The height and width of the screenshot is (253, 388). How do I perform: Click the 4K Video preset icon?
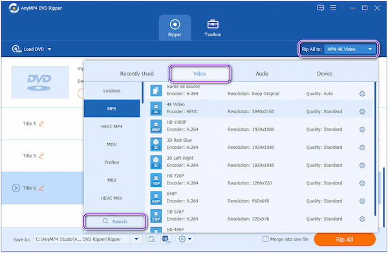click(156, 108)
